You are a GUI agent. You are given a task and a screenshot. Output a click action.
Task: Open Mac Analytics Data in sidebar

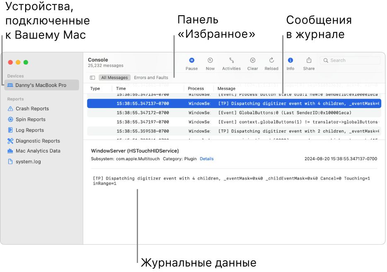click(38, 151)
